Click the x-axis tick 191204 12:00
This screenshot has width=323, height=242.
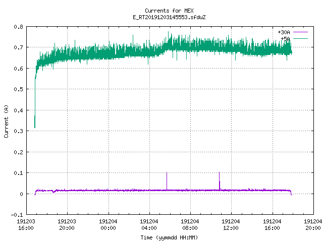231,224
